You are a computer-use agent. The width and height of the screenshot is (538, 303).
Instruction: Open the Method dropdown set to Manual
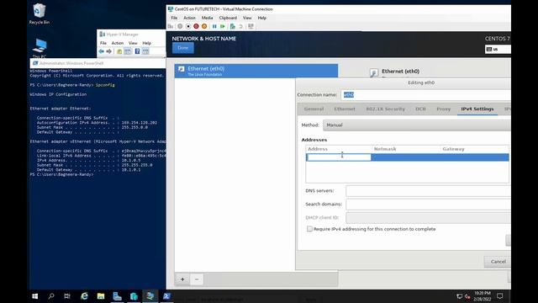point(417,125)
